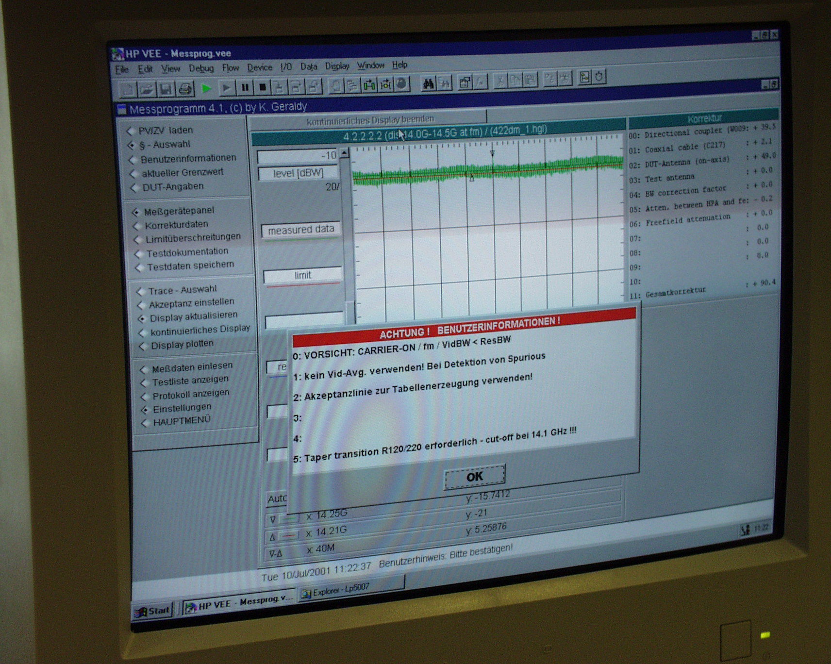The image size is (831, 664).
Task: Return to HAUPTMENÜ
Action: point(177,421)
